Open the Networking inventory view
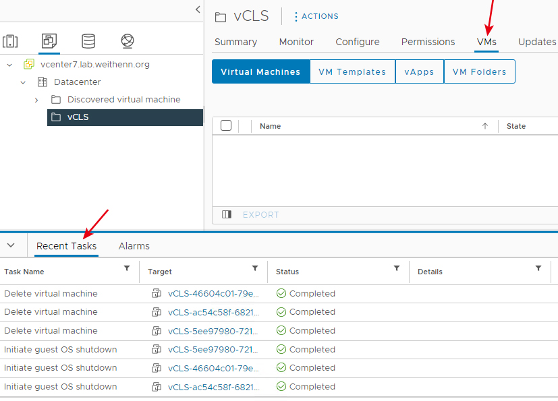558x401 pixels. [x=128, y=41]
